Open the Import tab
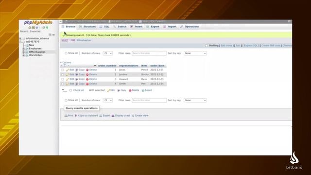The image size is (311, 175). (x=170, y=27)
